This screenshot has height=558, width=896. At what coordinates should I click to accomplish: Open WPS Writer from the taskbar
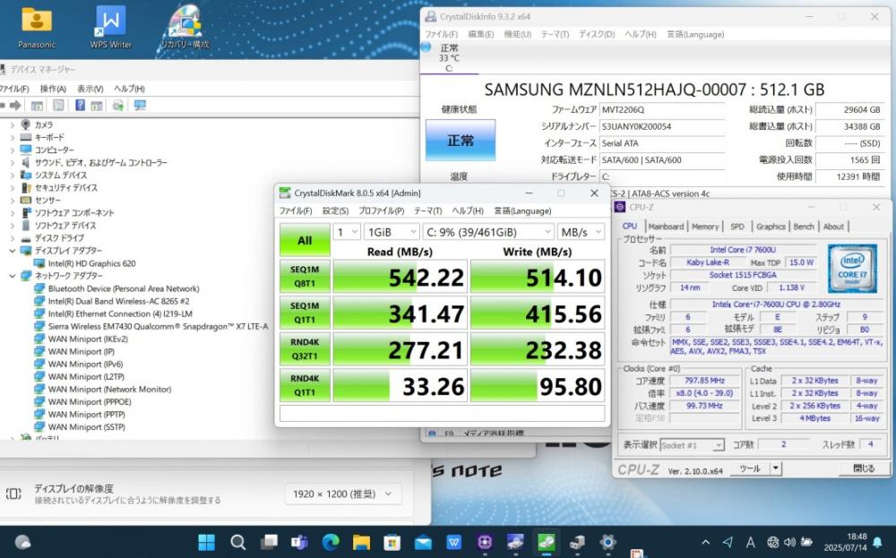pyautogui.click(x=453, y=542)
